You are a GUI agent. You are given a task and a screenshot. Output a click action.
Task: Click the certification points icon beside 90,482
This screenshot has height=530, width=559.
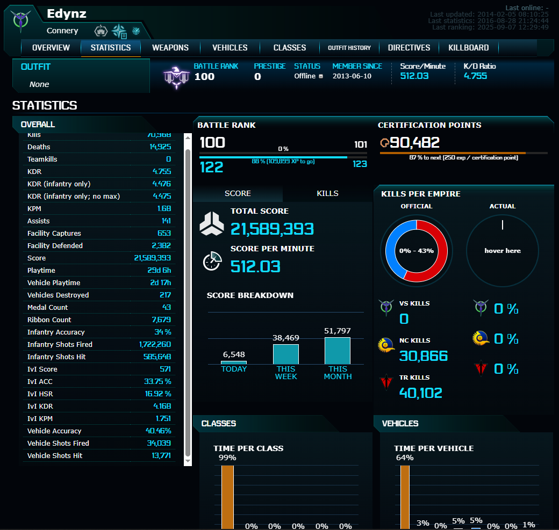coord(384,143)
